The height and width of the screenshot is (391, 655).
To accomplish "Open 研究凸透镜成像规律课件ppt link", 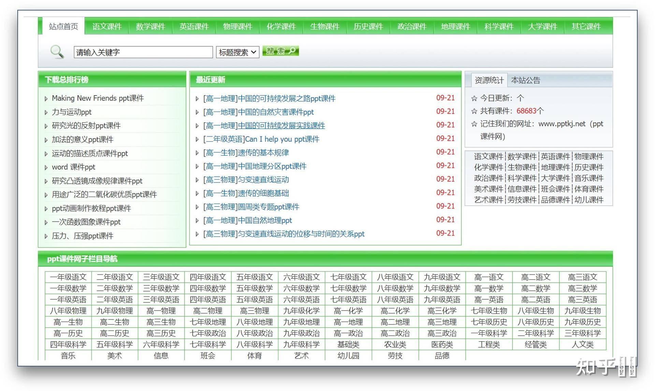I will [97, 181].
